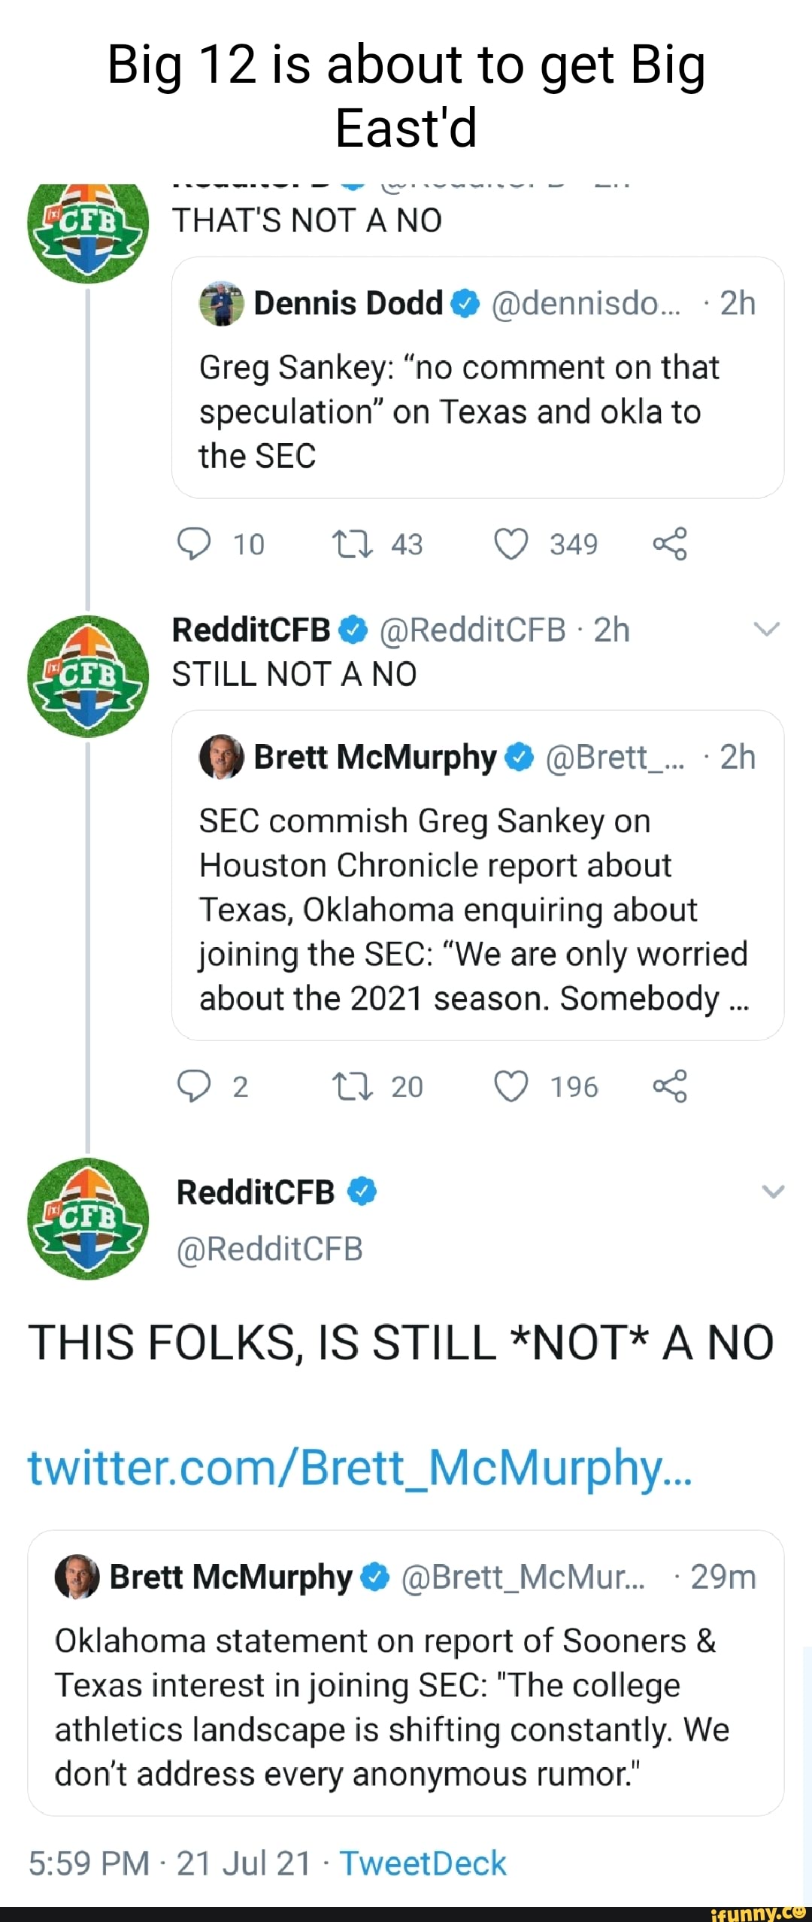The width and height of the screenshot is (812, 1922).
Task: Retweet the THAT'S NOT A NO tweet
Action: pyautogui.click(x=353, y=544)
